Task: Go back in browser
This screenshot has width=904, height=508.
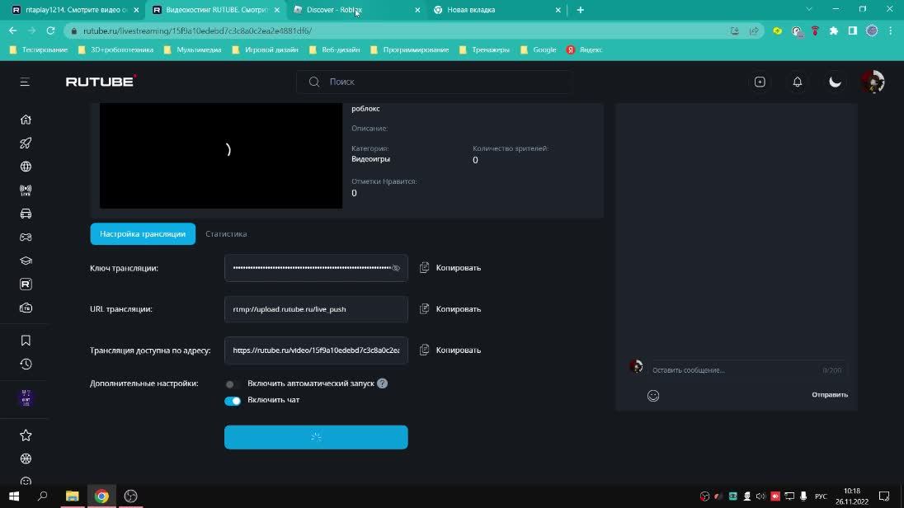Action: (12, 31)
